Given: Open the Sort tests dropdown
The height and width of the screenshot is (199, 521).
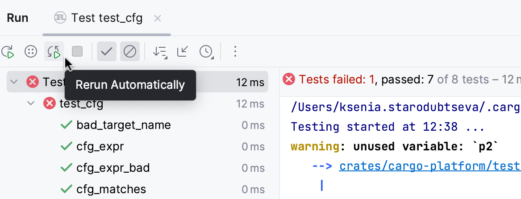Looking at the screenshot, I should tap(159, 52).
